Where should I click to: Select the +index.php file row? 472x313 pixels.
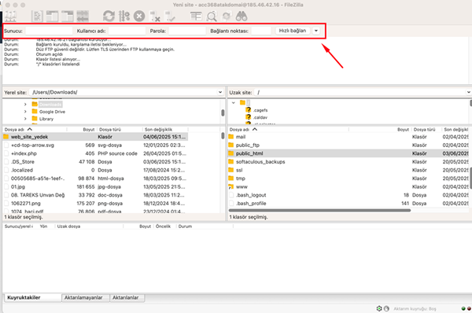tap(95, 153)
